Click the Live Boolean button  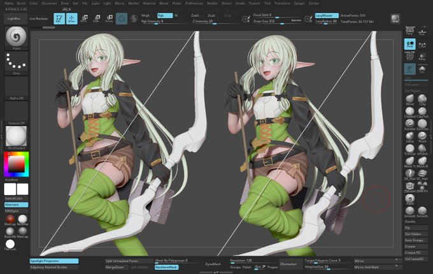[39, 18]
